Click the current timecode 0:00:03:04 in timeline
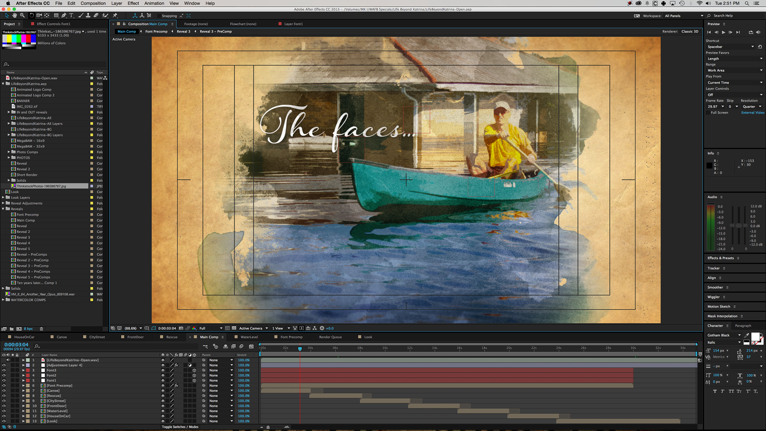Image resolution: width=766 pixels, height=431 pixels. (x=16, y=345)
